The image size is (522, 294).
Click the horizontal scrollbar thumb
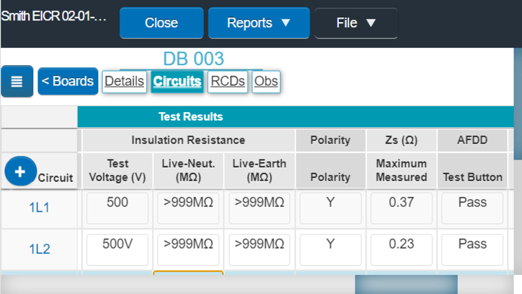click(406, 285)
